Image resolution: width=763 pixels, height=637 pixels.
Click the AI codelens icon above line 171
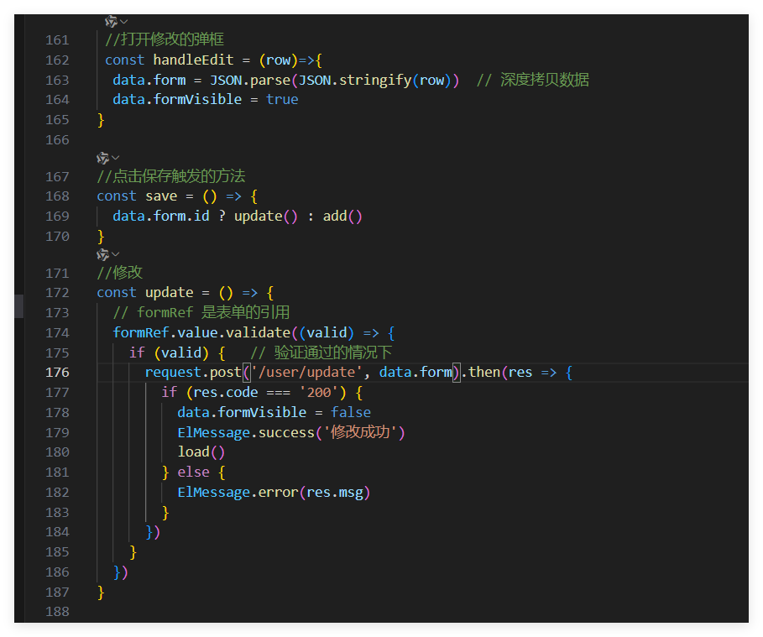[102, 254]
